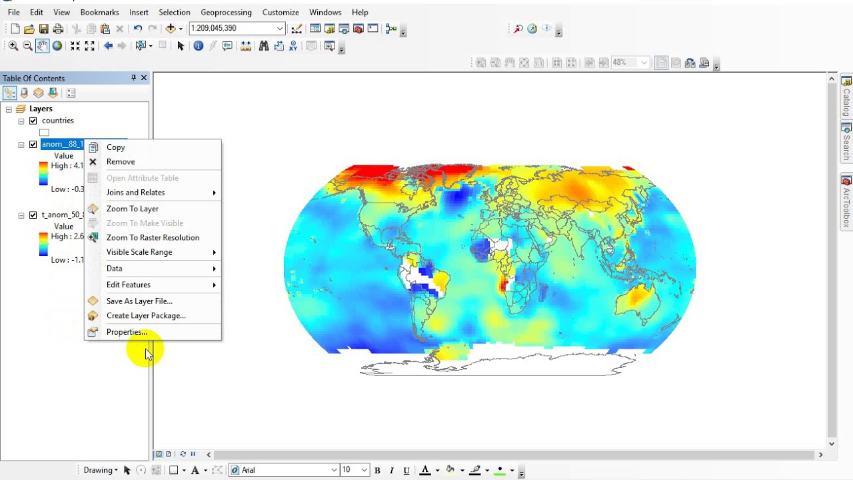
Task: Click the Fixed Zoom Out icon
Action: point(90,46)
